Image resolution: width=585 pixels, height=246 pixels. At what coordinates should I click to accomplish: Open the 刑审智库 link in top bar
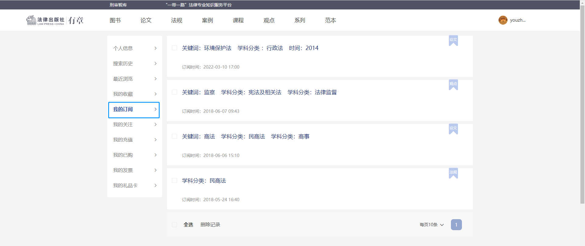tap(118, 5)
